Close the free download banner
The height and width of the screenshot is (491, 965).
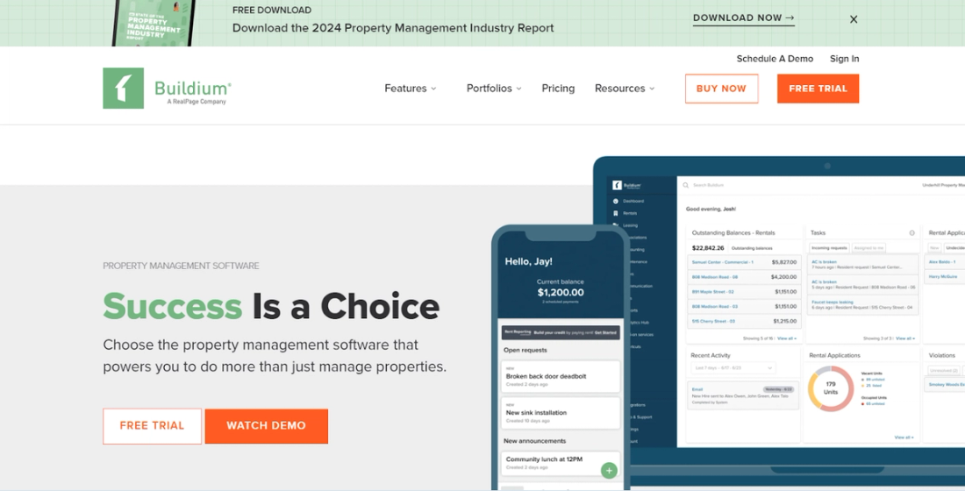(854, 19)
